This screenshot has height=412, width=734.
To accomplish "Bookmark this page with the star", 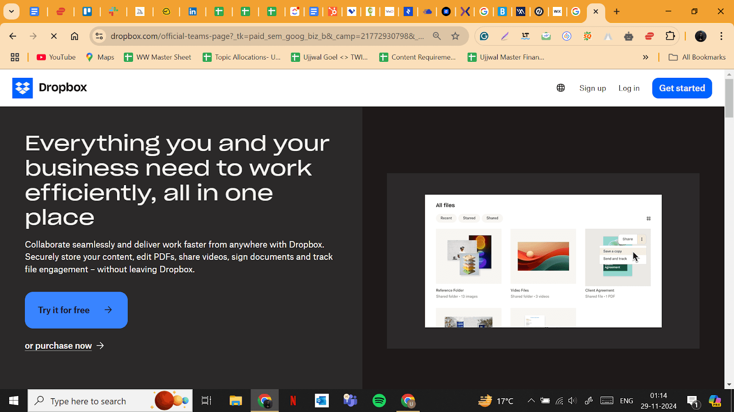I will tap(455, 36).
